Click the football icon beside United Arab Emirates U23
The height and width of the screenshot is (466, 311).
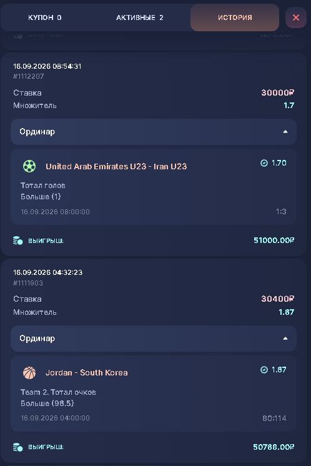[29, 166]
